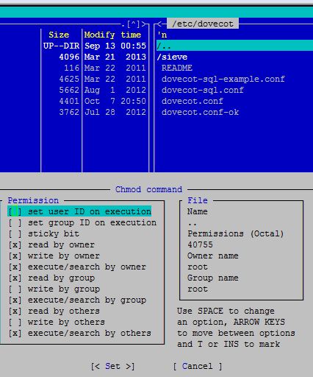The width and height of the screenshot is (313, 377).
Task: Select the dovecot.conf file
Action: pos(193,101)
